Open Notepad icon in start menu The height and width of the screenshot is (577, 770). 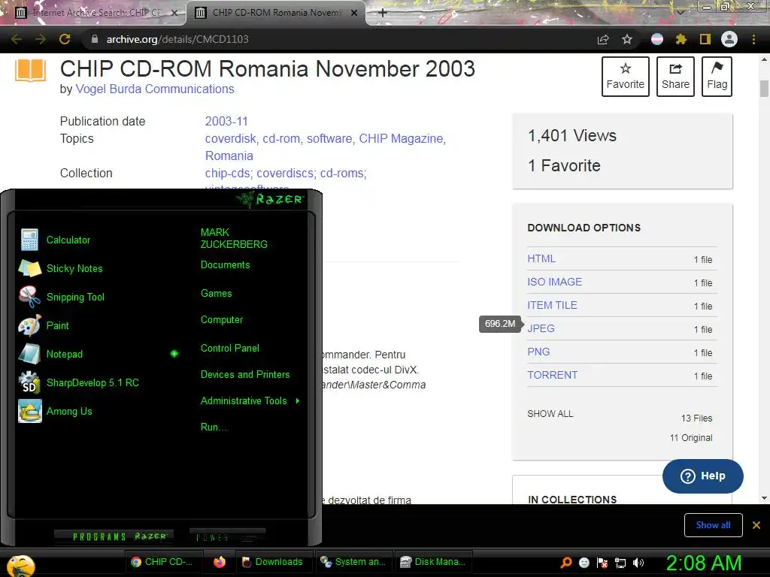[x=29, y=354]
